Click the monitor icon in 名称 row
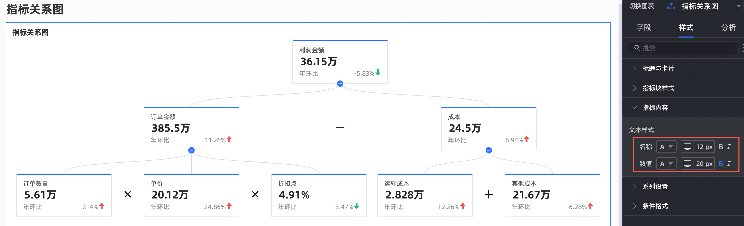Screen dimensions: 744x226 tap(687, 147)
